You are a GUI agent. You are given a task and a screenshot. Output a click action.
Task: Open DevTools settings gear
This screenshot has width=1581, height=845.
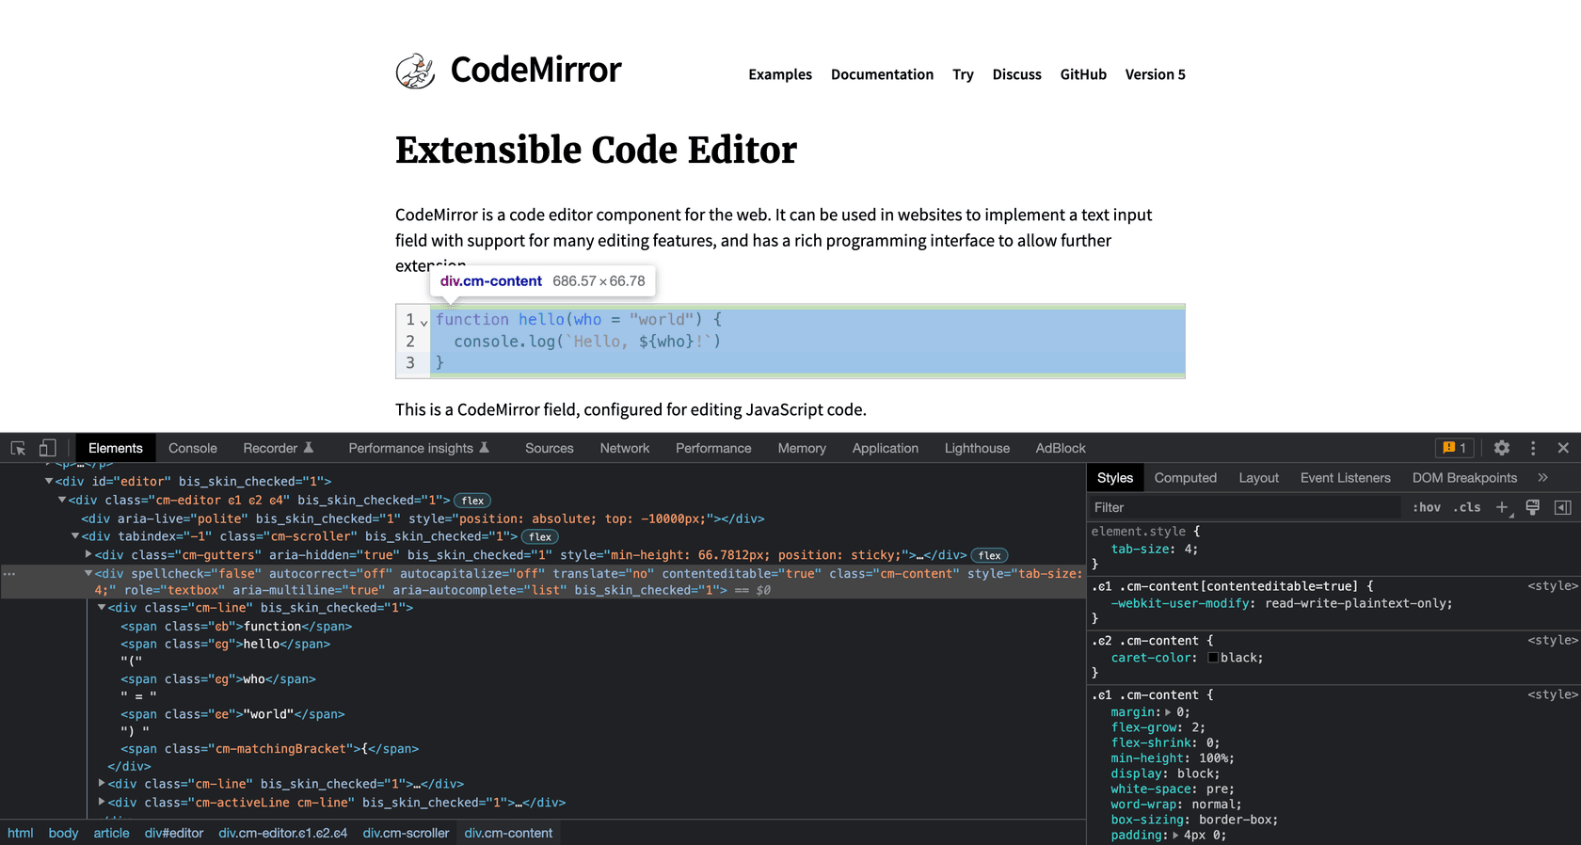click(1502, 448)
